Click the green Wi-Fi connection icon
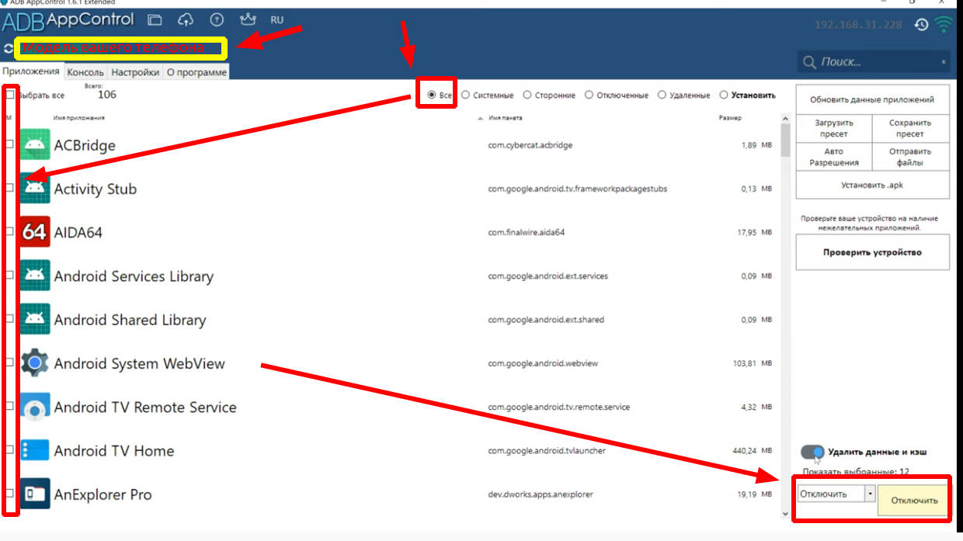 click(944, 25)
